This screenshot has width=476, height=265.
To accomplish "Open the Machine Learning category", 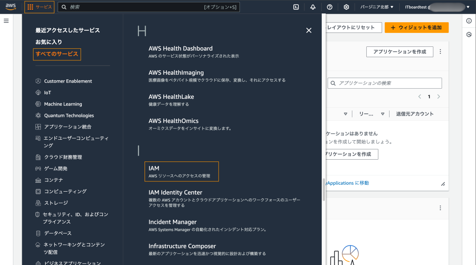I will tap(63, 104).
